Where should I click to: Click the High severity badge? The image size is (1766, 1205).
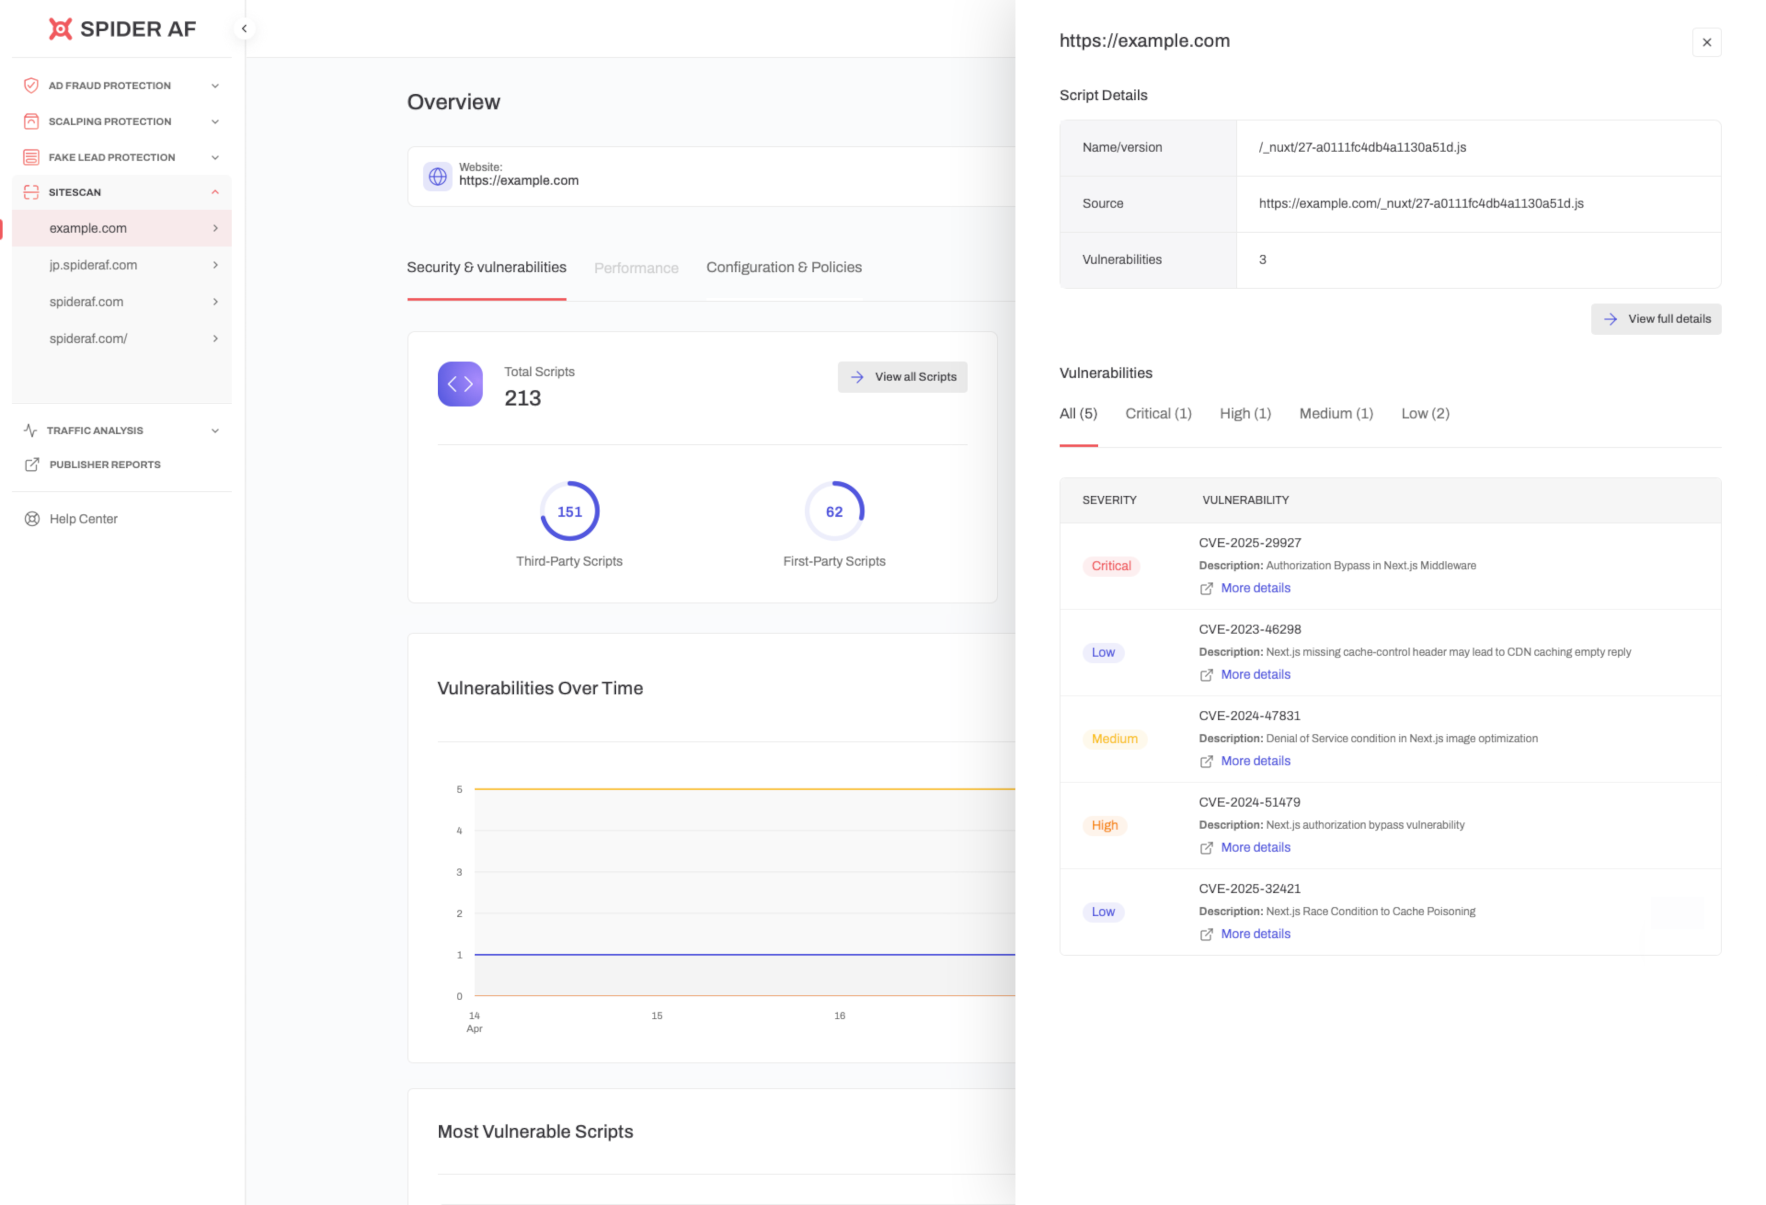[1104, 826]
